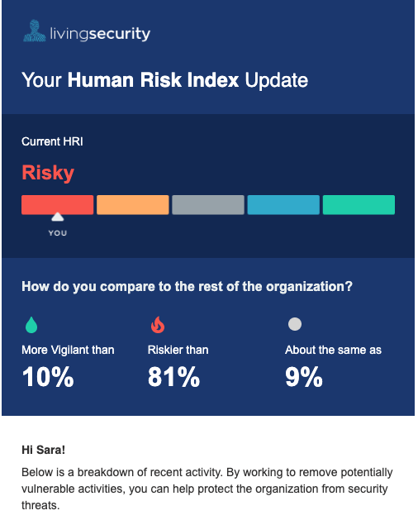The image size is (418, 520).
Task: Click the white YOU pointer triangle
Action: [x=58, y=217]
